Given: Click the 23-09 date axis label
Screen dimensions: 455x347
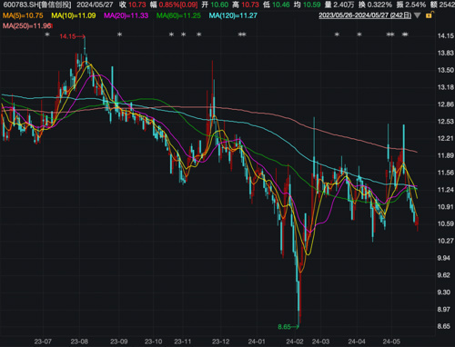Looking at the screenshot, I should pos(119,342).
